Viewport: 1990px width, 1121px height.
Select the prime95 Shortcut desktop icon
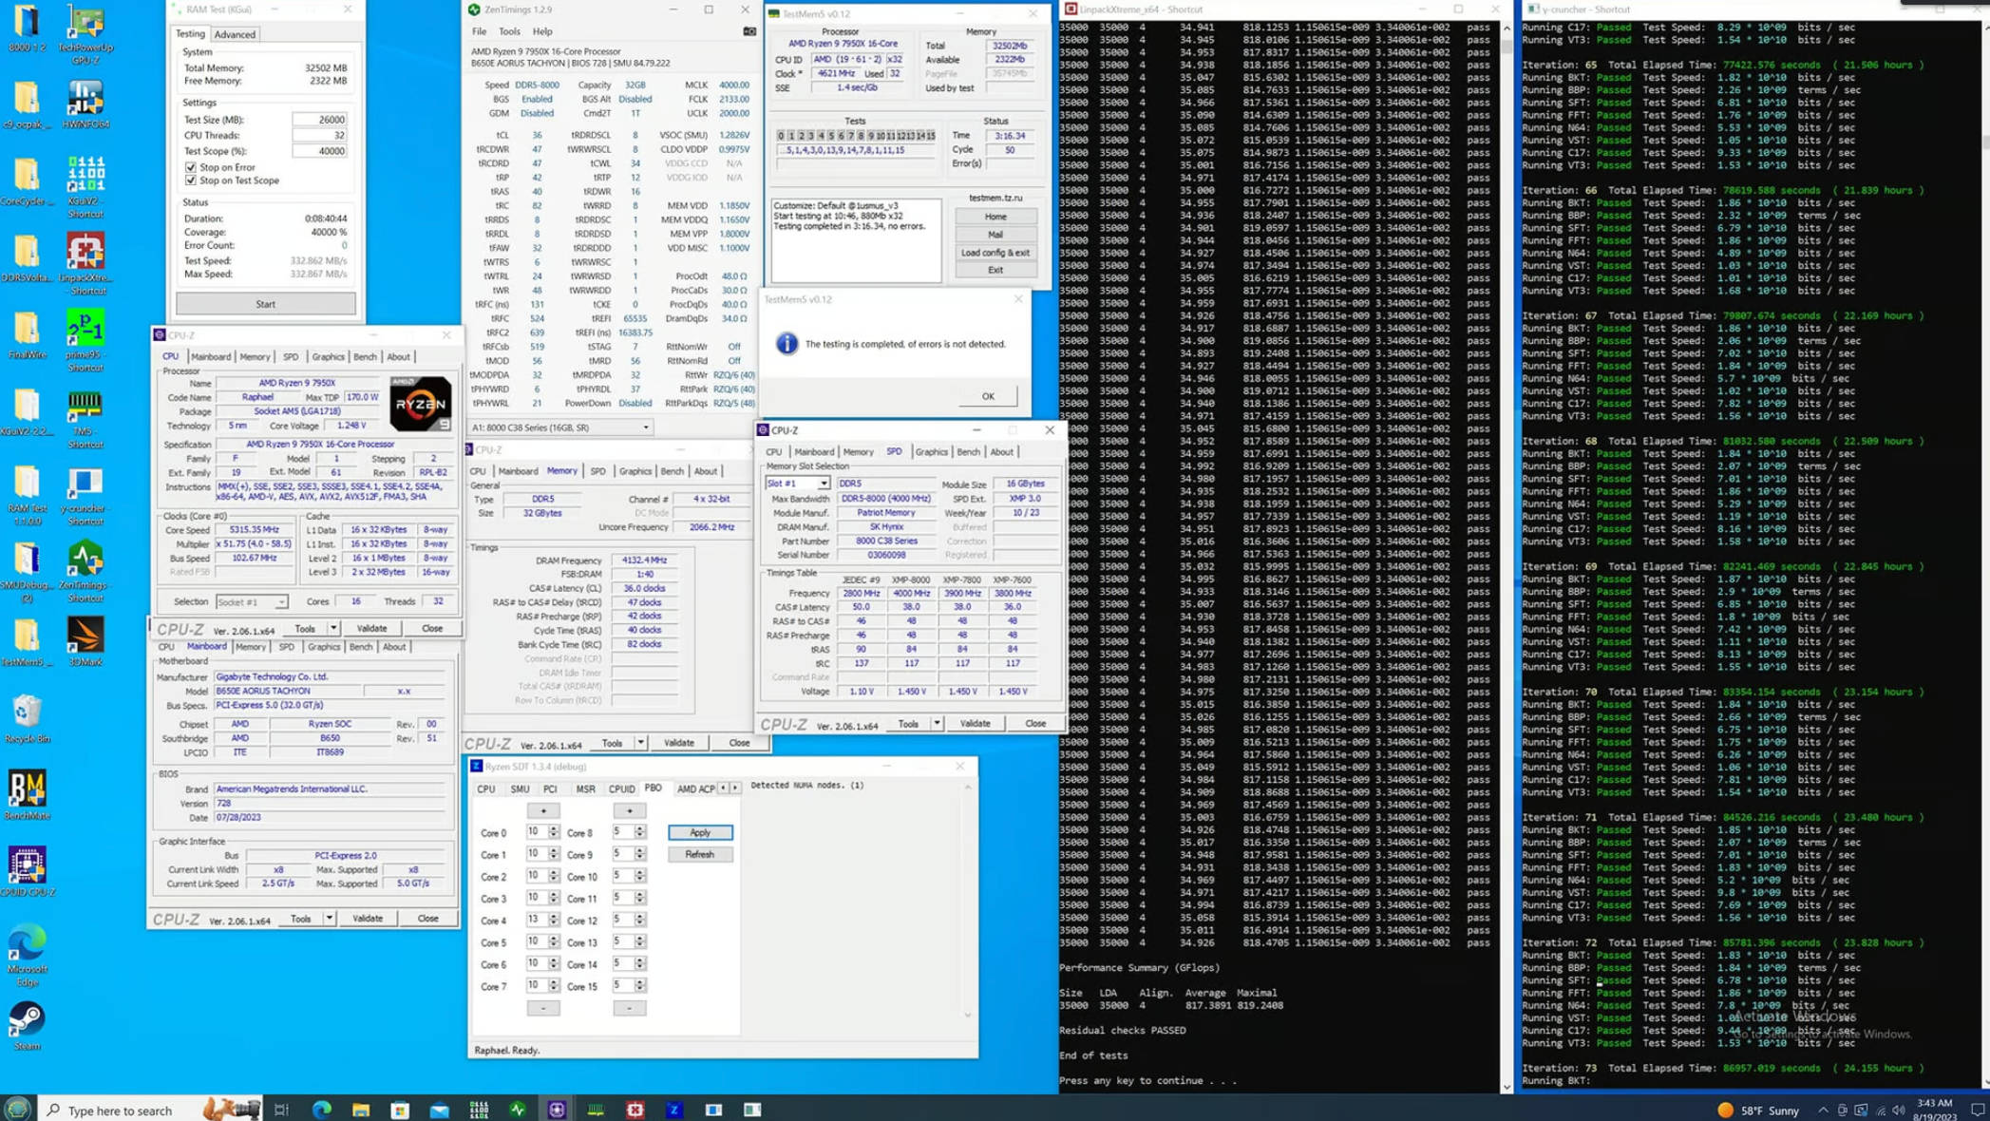85,340
